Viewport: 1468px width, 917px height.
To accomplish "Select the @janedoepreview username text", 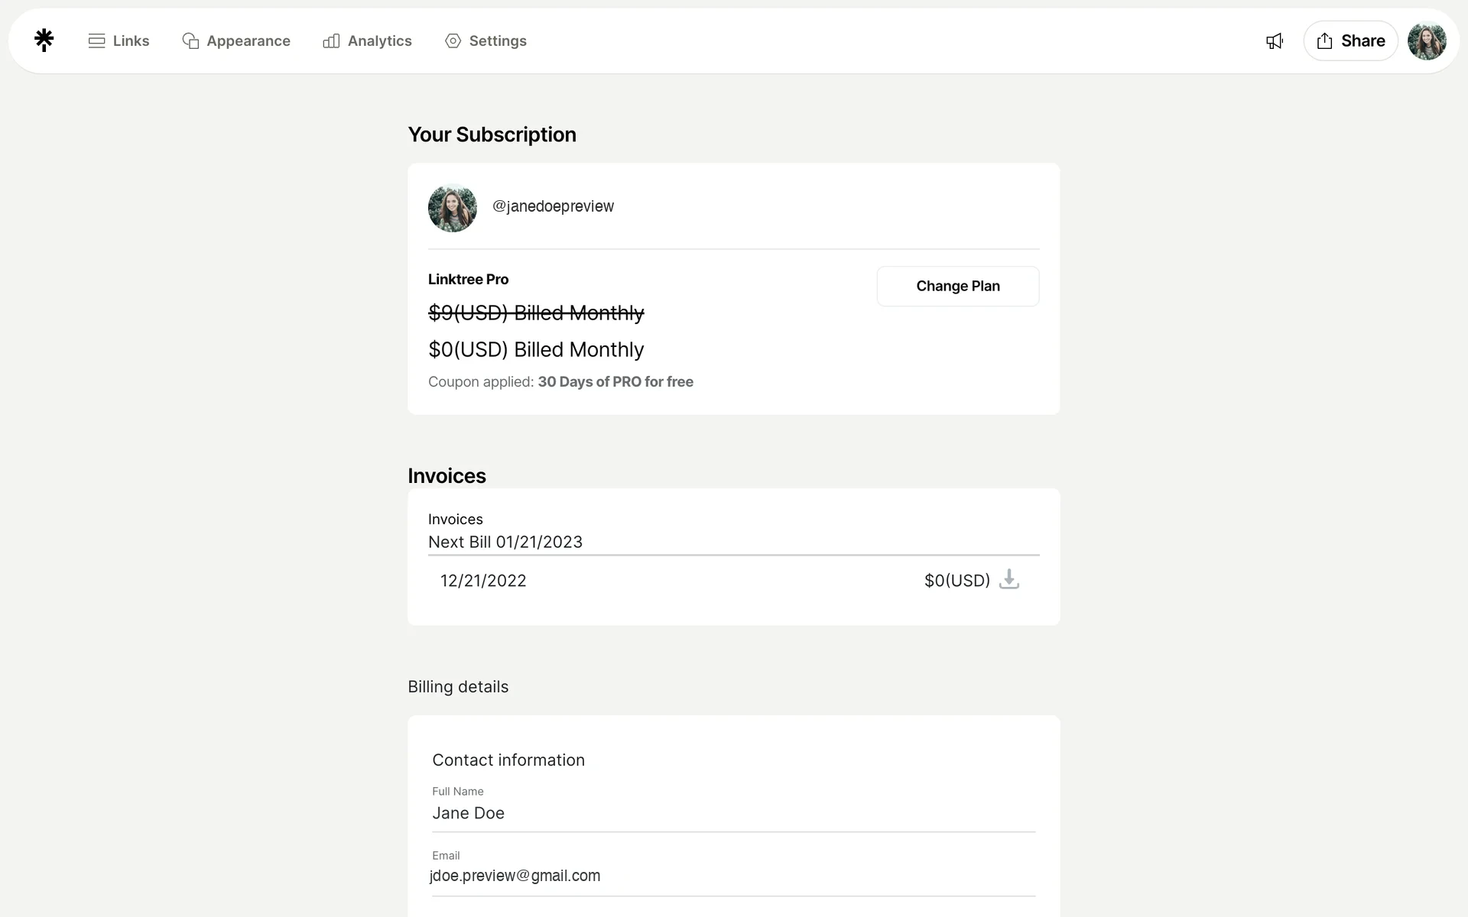I will click(553, 206).
